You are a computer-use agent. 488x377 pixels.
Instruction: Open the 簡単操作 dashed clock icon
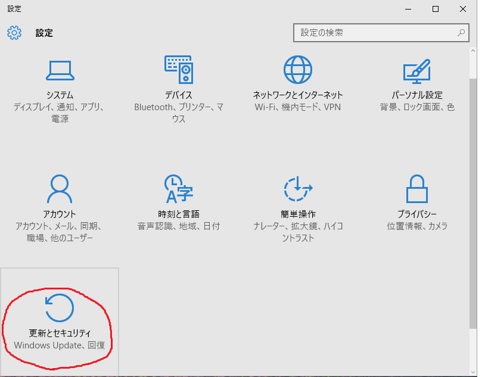pyautogui.click(x=298, y=189)
